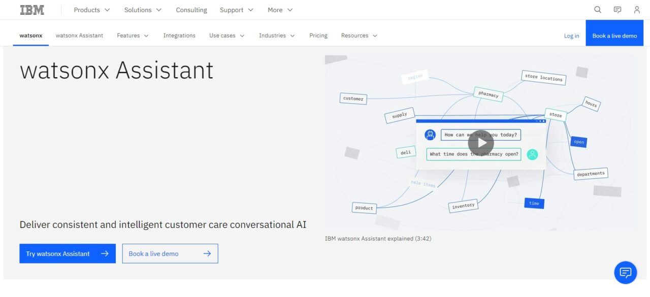Open the user profile icon
Image resolution: width=650 pixels, height=297 pixels.
point(637,10)
